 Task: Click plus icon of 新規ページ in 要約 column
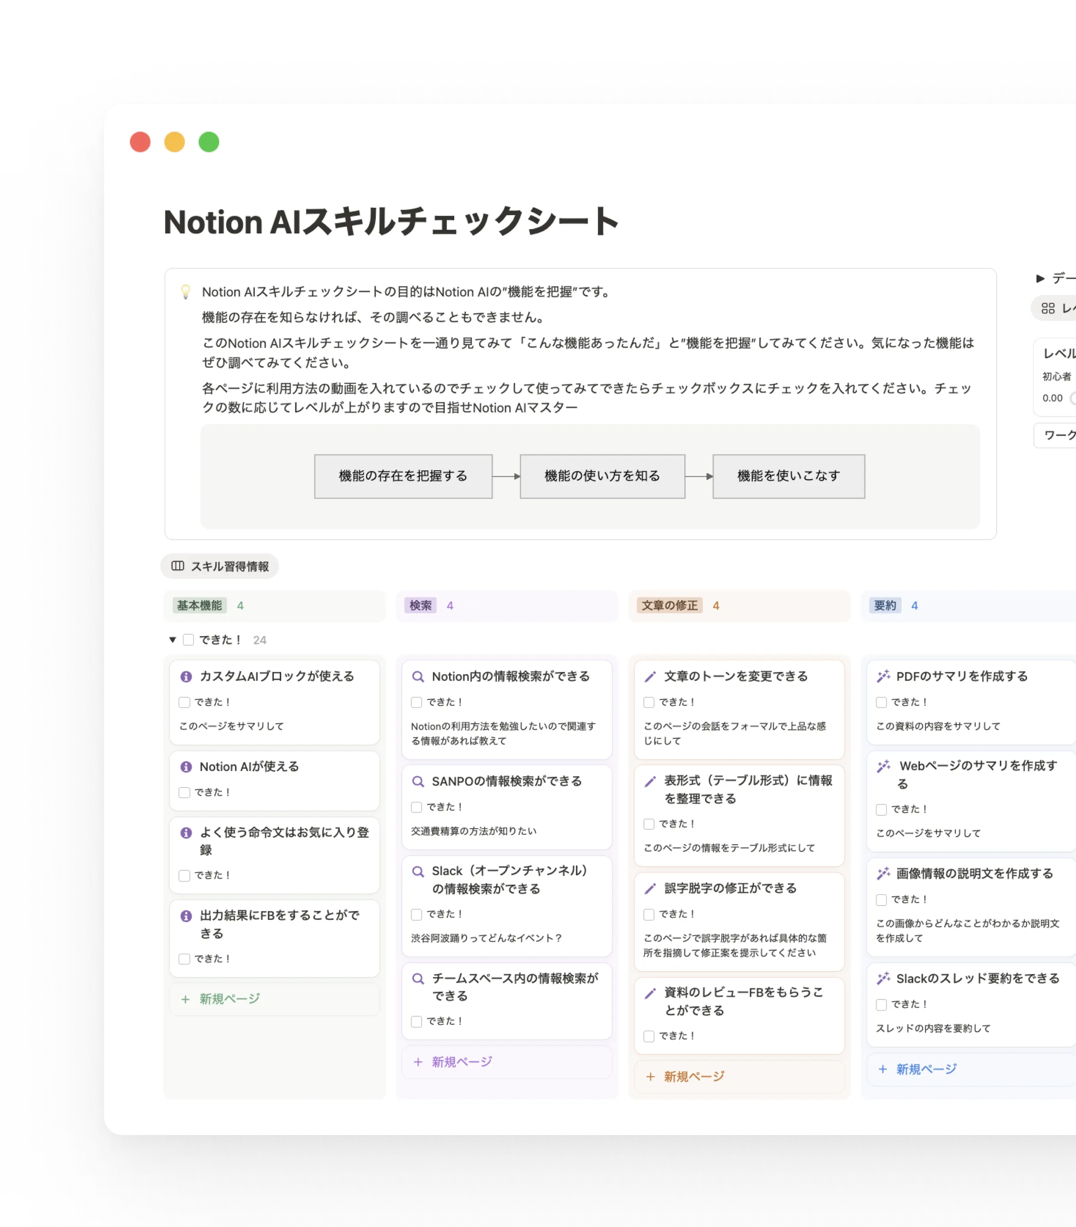(x=882, y=1069)
